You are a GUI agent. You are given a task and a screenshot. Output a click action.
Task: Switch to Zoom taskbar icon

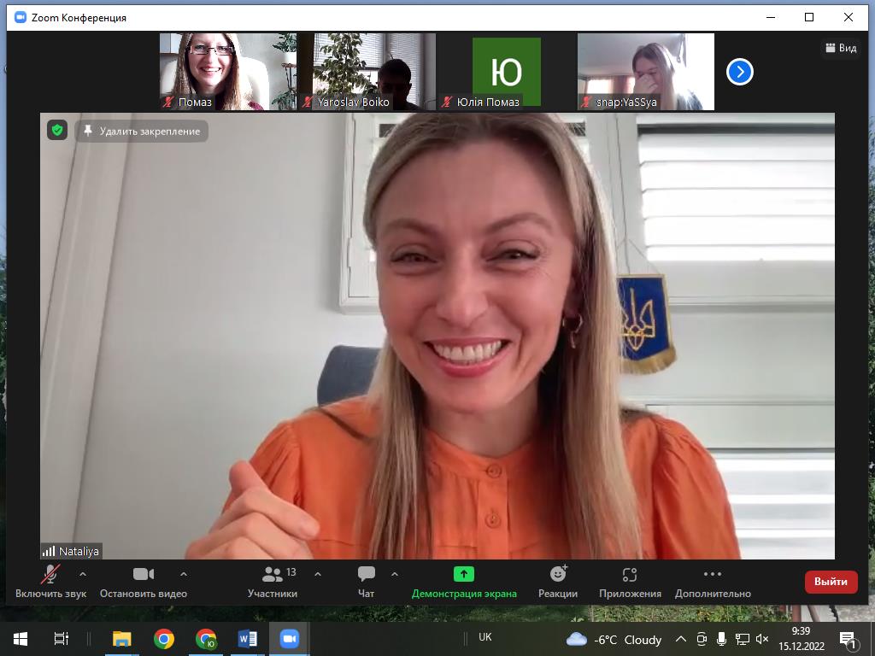click(x=289, y=639)
